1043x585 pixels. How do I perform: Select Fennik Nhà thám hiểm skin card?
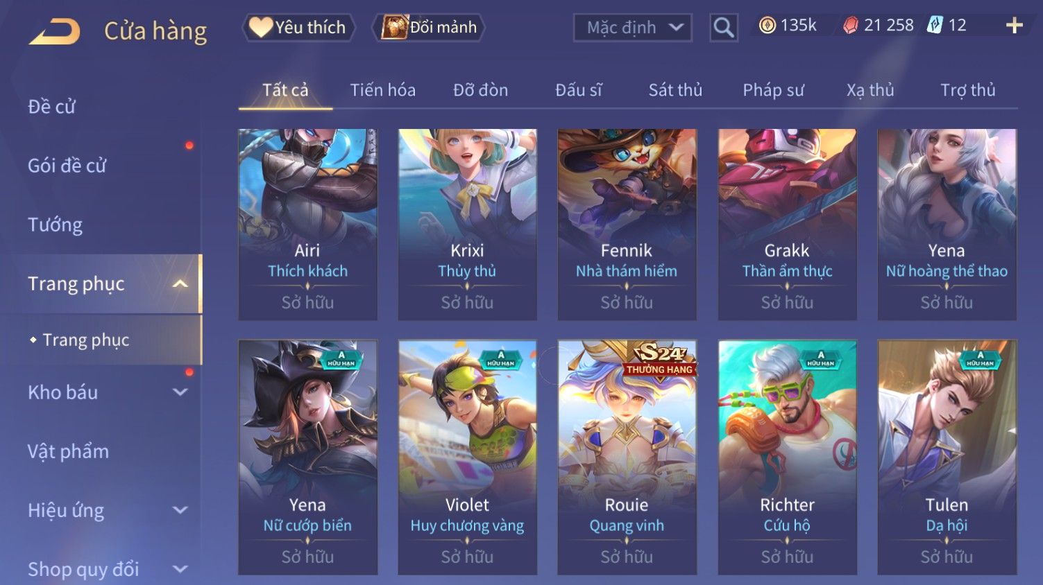click(x=627, y=225)
